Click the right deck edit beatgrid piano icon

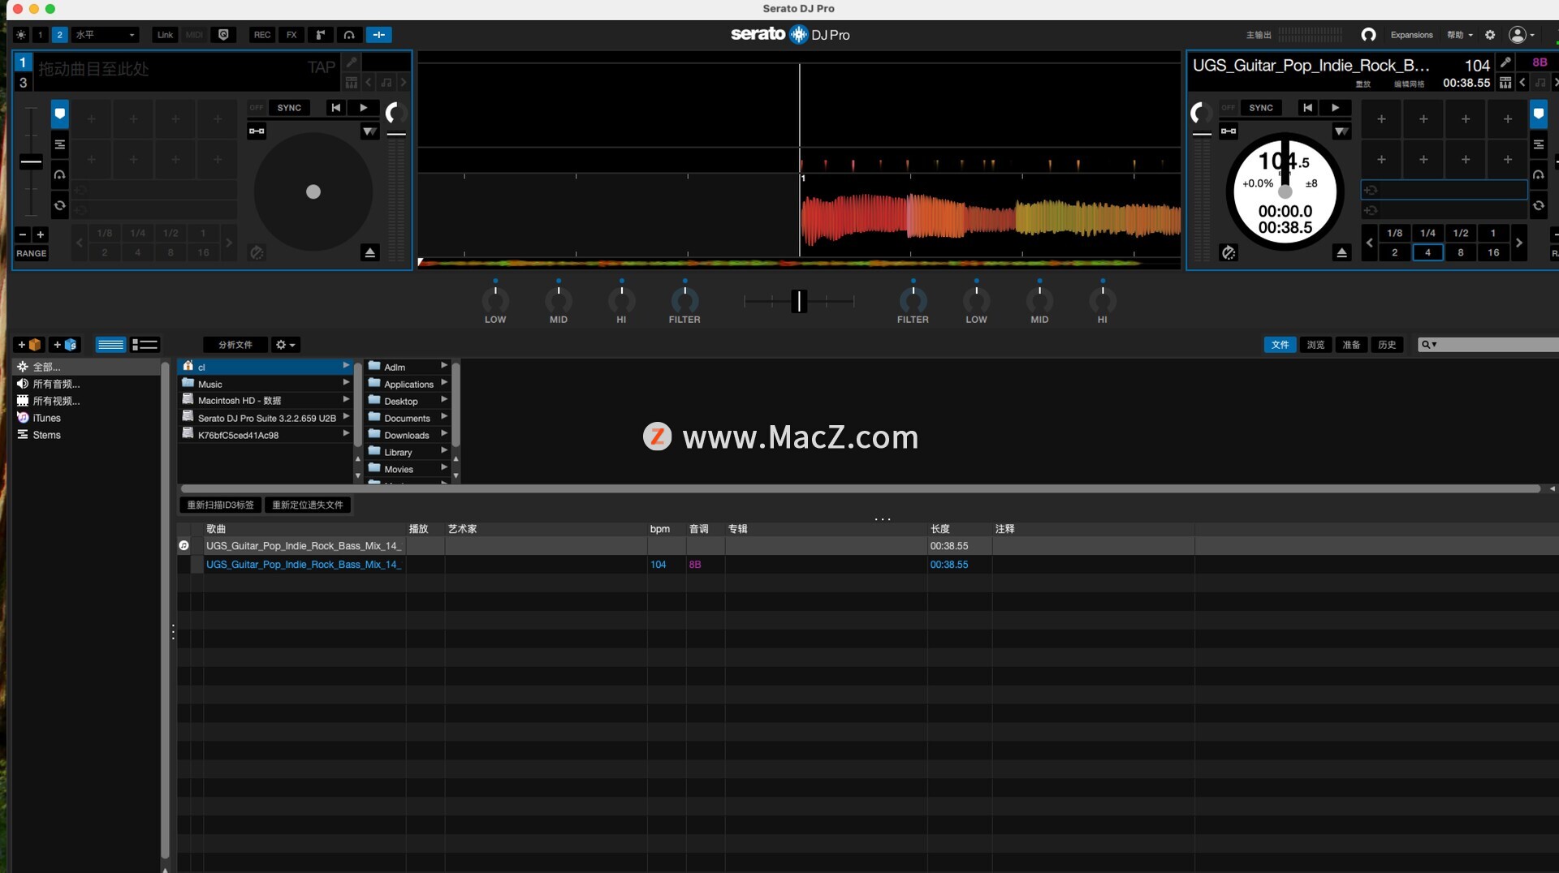[x=1505, y=83]
